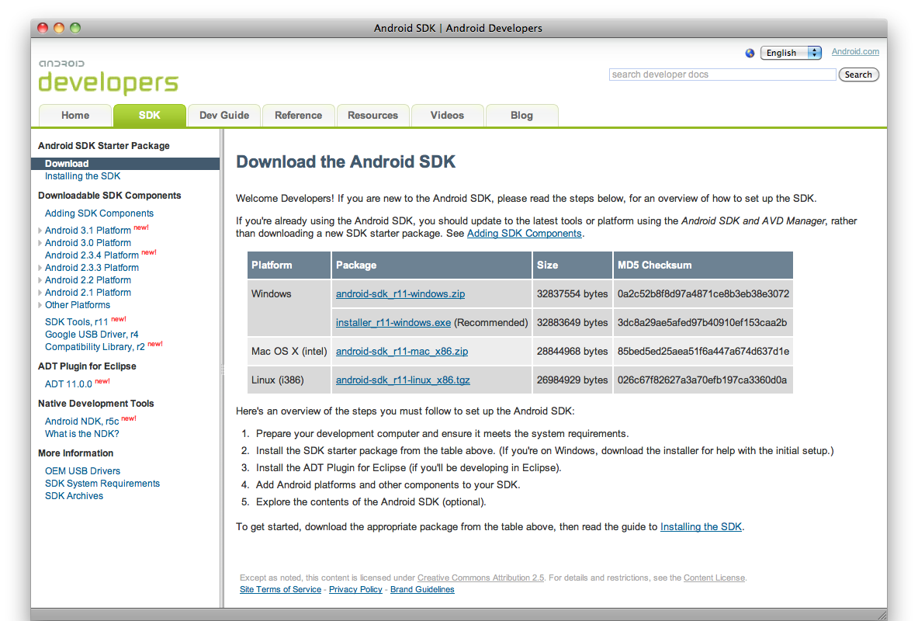The height and width of the screenshot is (621, 918).
Task: Open the Brand Guidelines link
Action: click(x=422, y=589)
